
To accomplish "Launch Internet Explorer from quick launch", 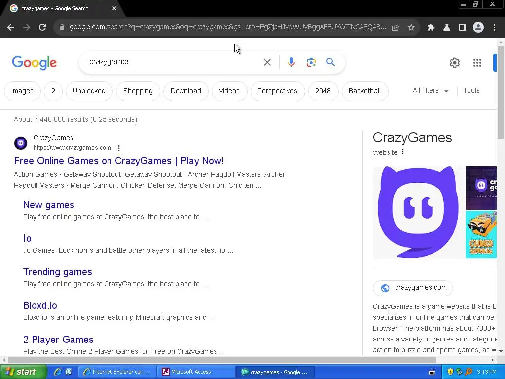I will pos(58,372).
